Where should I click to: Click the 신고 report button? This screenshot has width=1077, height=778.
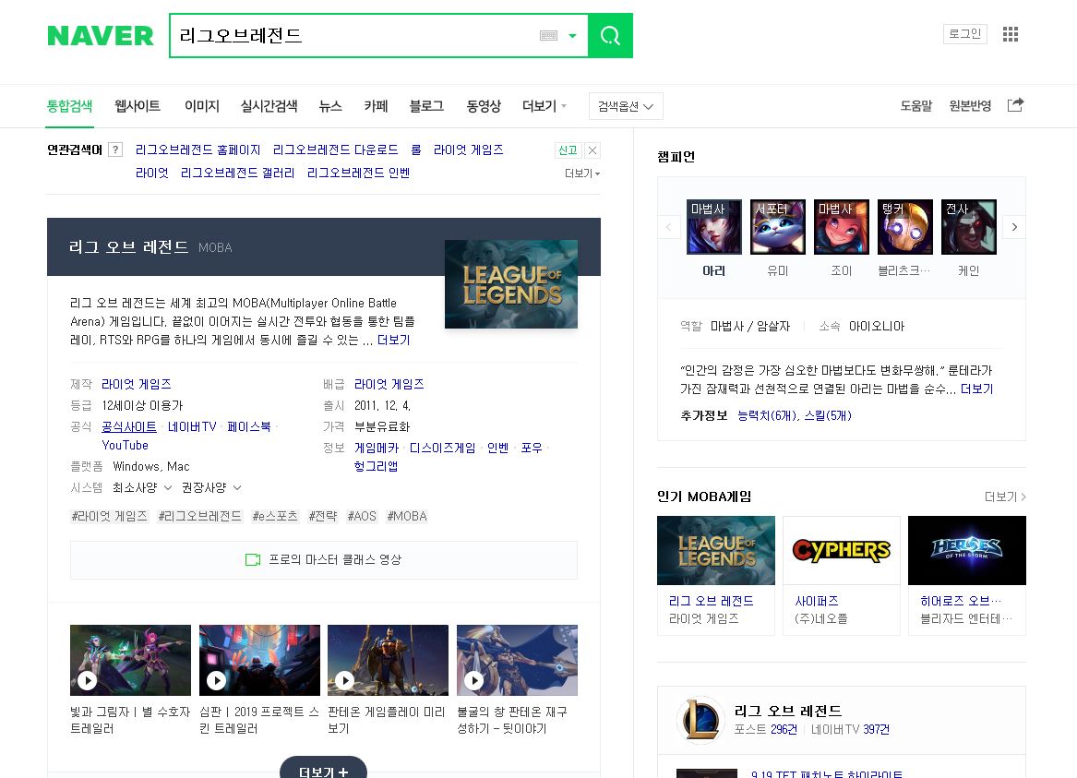click(x=568, y=150)
